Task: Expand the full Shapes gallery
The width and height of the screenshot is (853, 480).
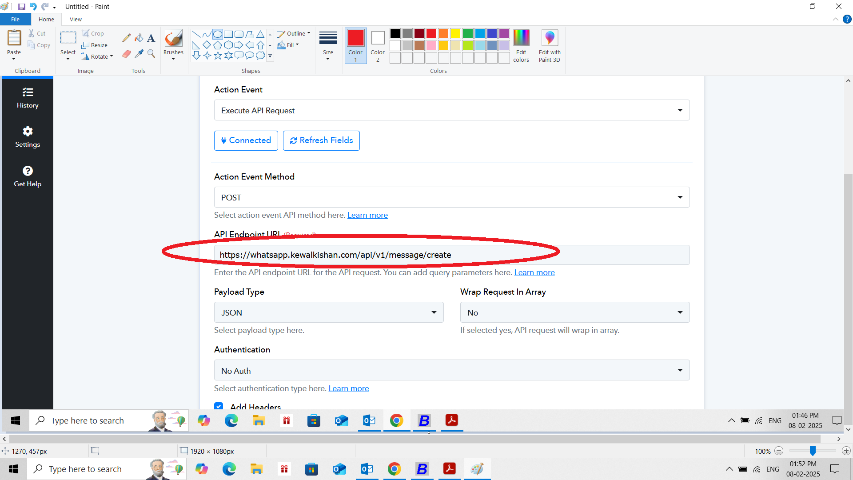Action: pyautogui.click(x=270, y=56)
